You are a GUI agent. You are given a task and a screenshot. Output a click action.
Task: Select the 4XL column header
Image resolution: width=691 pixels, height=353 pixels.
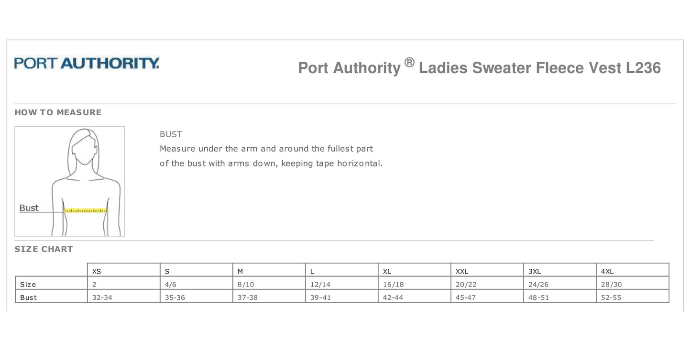pyautogui.click(x=607, y=271)
